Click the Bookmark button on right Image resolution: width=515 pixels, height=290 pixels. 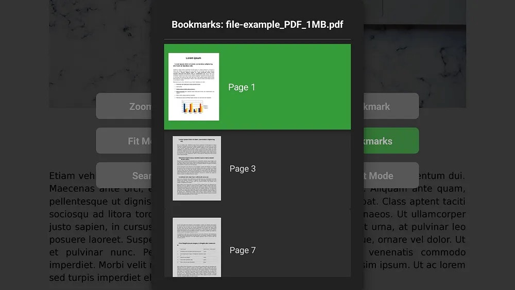point(391,106)
